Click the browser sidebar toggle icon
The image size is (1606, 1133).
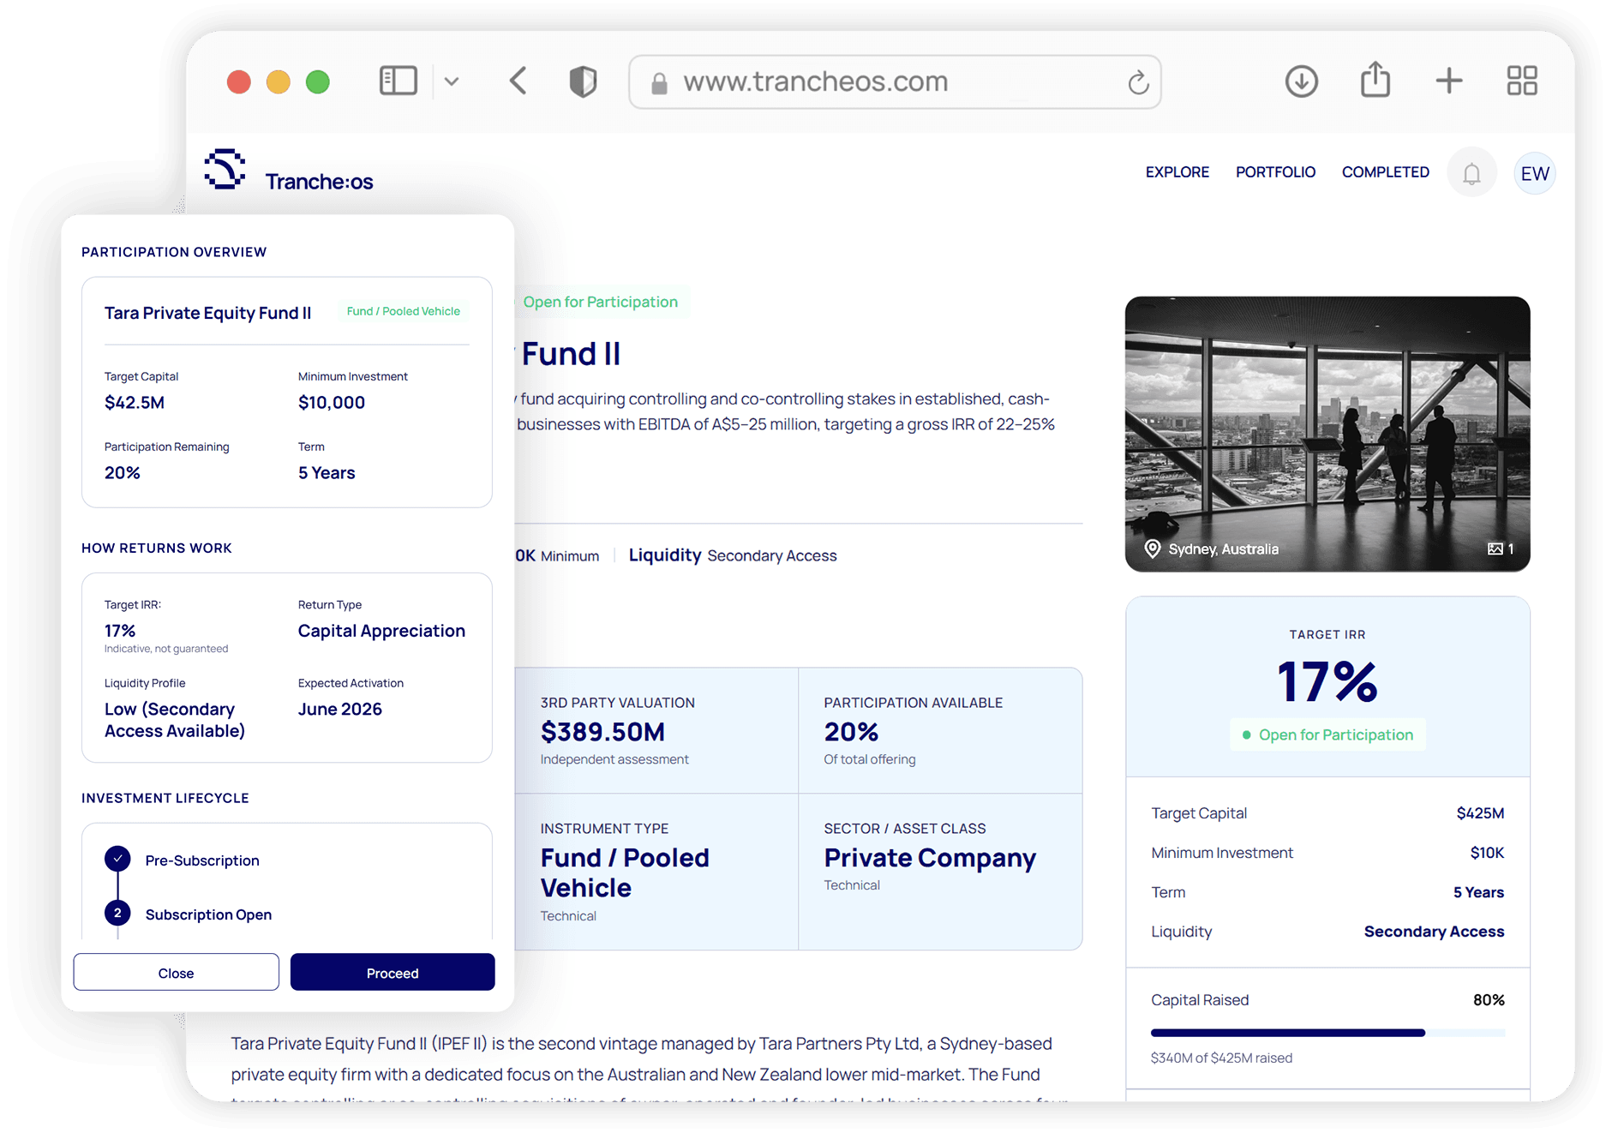click(398, 81)
